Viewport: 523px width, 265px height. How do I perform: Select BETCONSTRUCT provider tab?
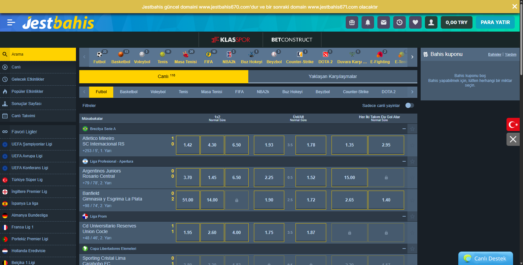[292, 40]
